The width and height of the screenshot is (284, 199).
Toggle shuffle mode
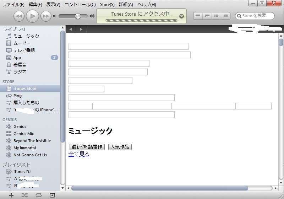(24, 195)
